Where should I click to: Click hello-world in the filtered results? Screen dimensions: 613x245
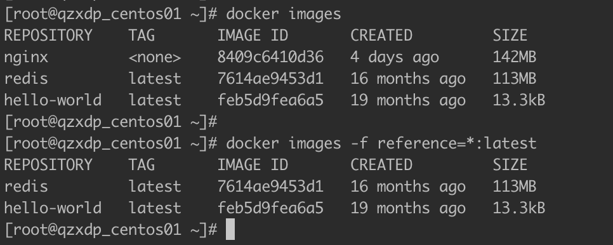(53, 208)
